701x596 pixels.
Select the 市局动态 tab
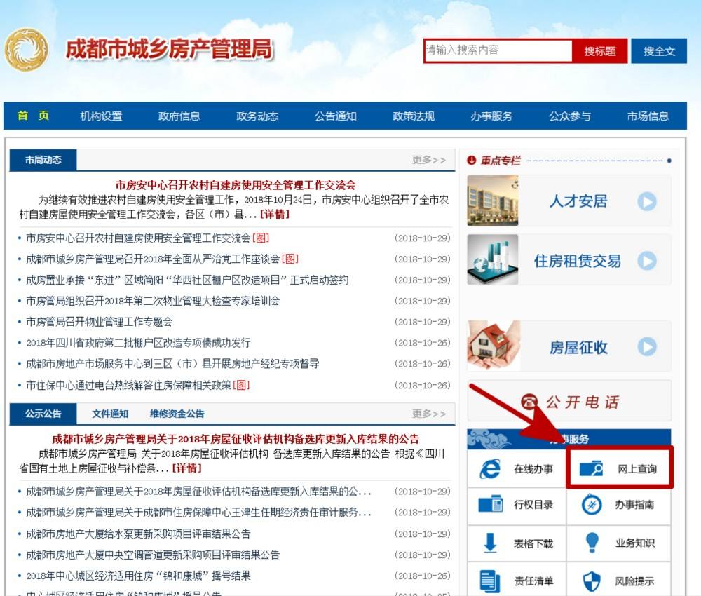(43, 160)
